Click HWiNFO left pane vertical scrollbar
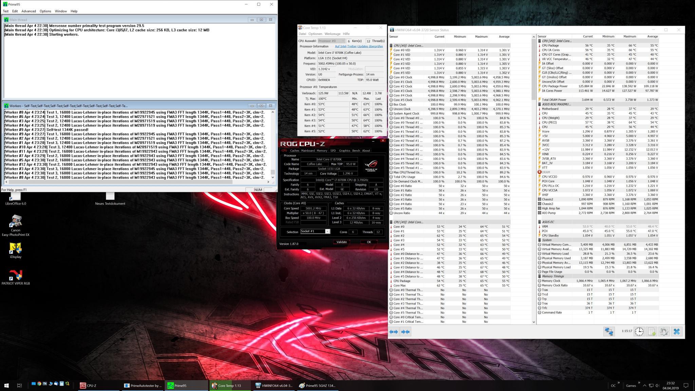The image size is (695, 391). tap(533, 179)
